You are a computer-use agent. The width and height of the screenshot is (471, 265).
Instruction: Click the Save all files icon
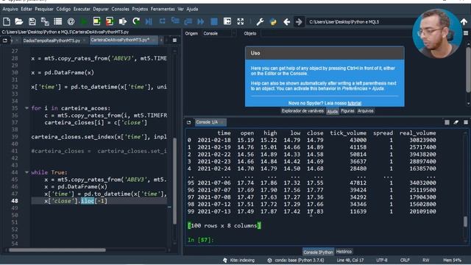pos(45,21)
